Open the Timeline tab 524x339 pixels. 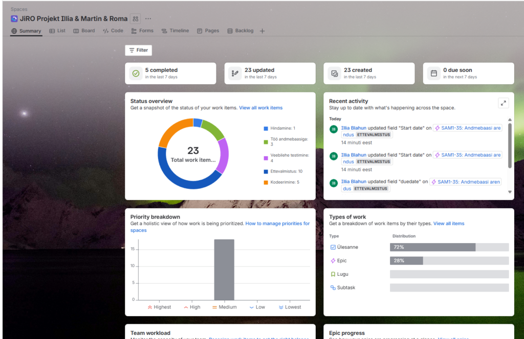(x=175, y=31)
